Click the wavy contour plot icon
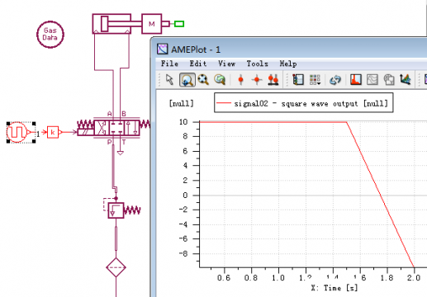This screenshot has width=427, height=297. (x=372, y=79)
